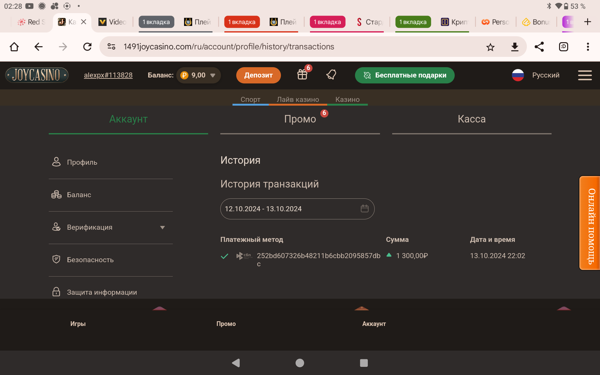Click the calendar icon in date field

point(364,208)
